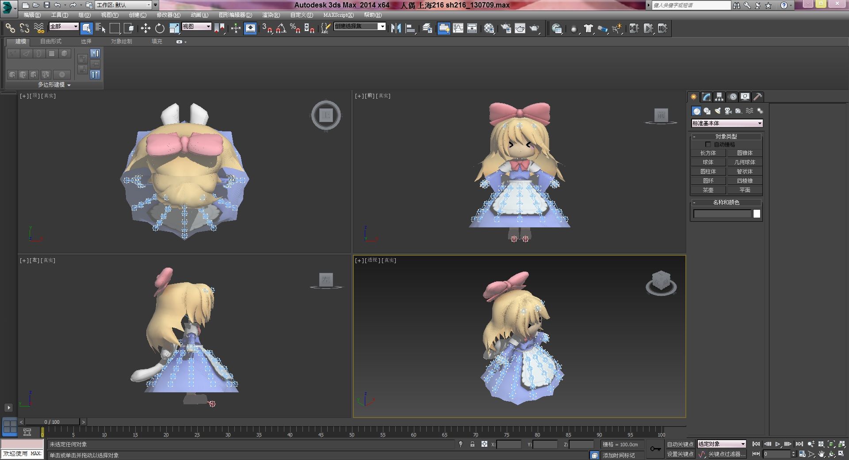This screenshot has height=460, width=849.
Task: Select the Uniform Scale tool
Action: click(174, 28)
